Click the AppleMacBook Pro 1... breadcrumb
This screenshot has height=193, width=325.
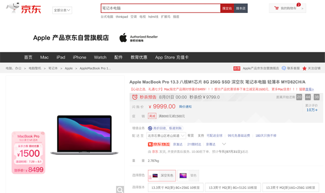pos(95,68)
